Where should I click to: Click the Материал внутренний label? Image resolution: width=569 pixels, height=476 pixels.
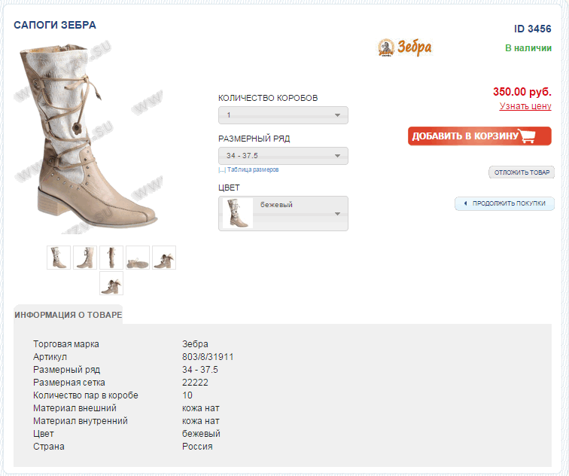pos(81,421)
